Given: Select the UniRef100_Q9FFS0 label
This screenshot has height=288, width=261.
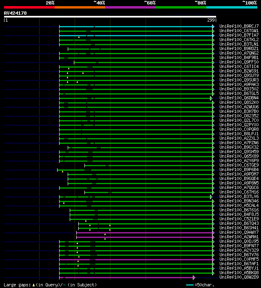Looking at the screenshot, I should 239,62.
